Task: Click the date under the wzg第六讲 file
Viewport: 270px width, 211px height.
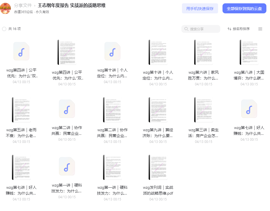Action: click(x=204, y=84)
